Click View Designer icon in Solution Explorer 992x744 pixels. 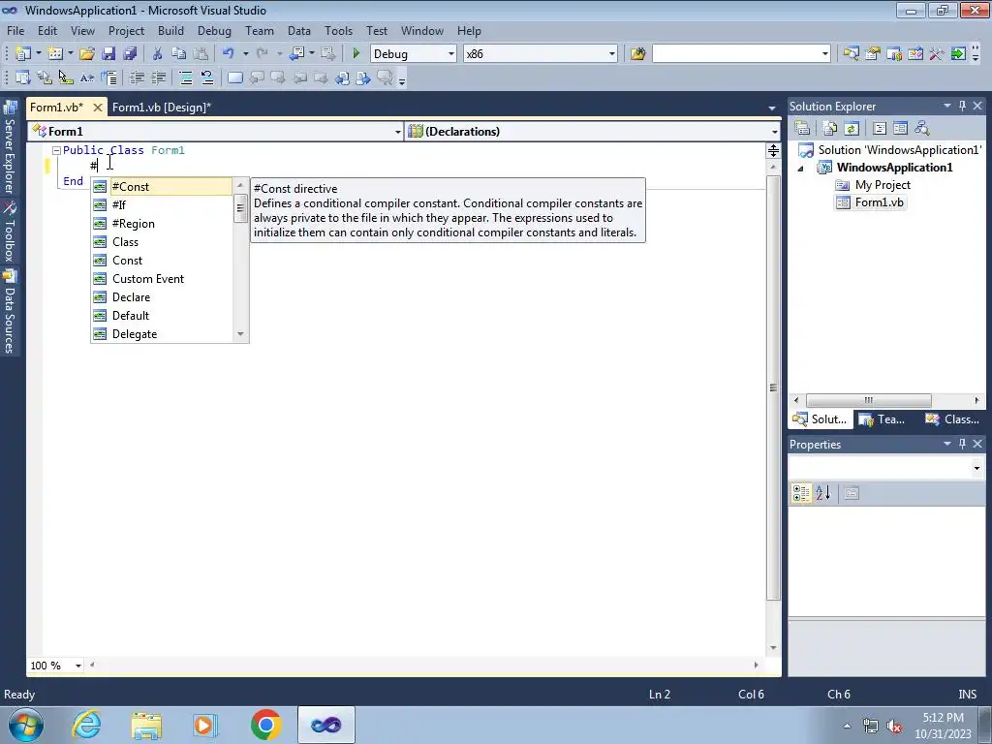point(900,128)
